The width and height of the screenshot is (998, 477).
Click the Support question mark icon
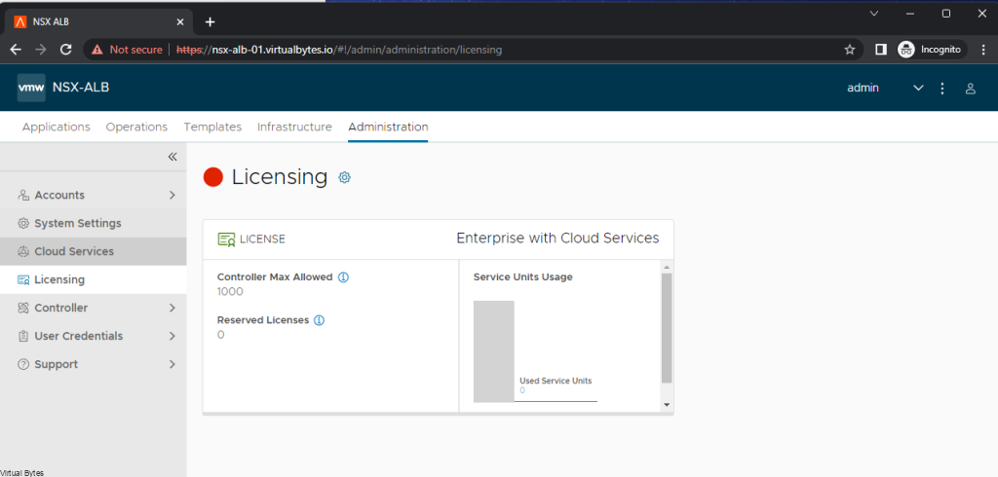coord(23,364)
